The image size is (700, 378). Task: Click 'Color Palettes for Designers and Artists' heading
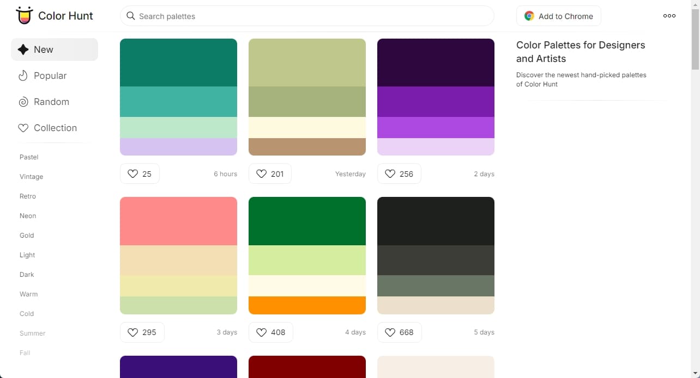(x=581, y=52)
